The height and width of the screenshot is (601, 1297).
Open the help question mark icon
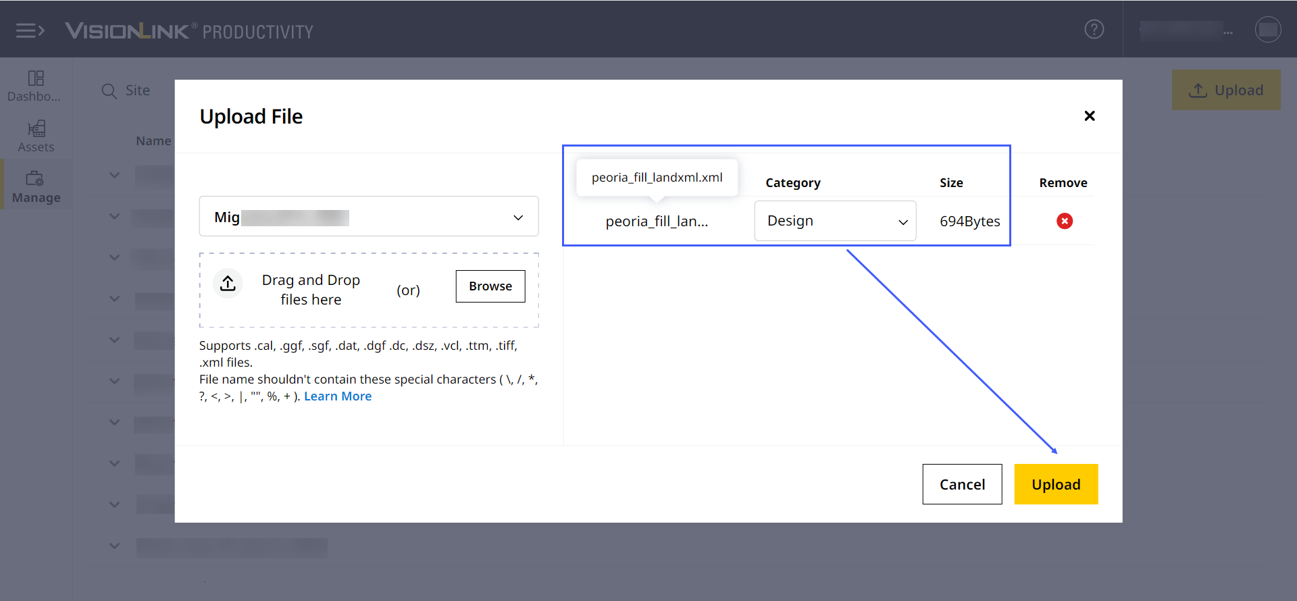point(1094,29)
